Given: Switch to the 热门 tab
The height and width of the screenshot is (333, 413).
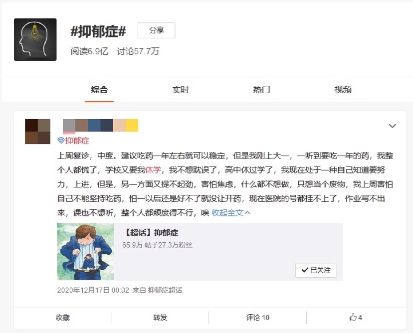Looking at the screenshot, I should pyautogui.click(x=261, y=90).
